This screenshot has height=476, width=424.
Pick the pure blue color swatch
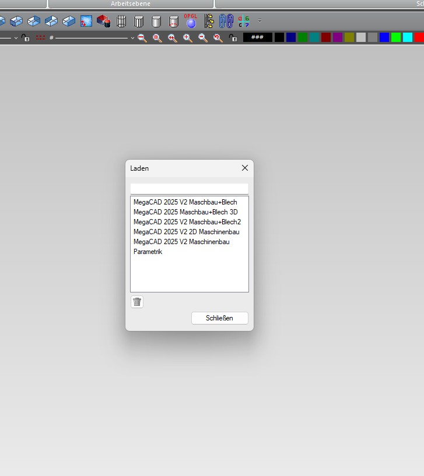[384, 37]
